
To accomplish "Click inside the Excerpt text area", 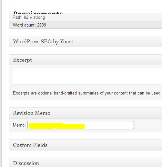I will [87, 76].
